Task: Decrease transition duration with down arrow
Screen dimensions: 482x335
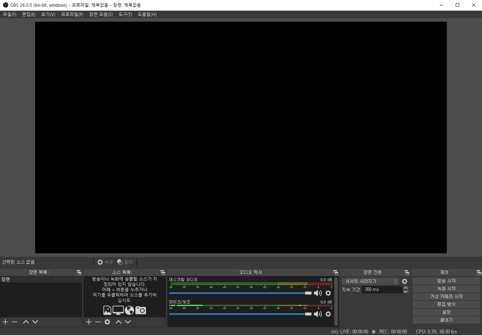Action: [406, 292]
